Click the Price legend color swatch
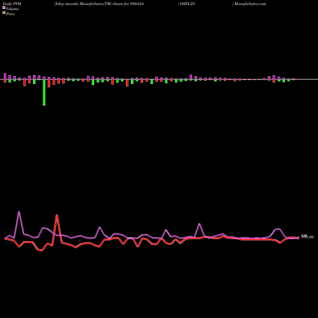This screenshot has height=318, width=318. point(4,13)
